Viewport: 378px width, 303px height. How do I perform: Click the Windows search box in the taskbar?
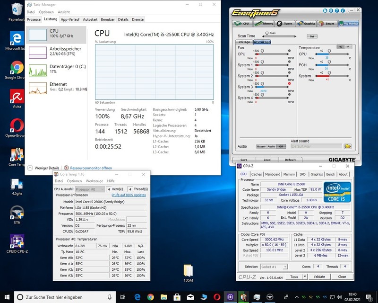click(65, 297)
